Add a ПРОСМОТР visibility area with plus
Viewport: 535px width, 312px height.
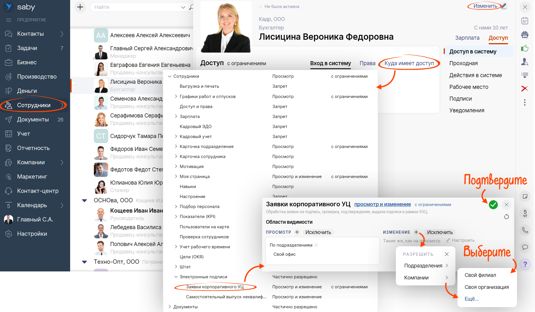tap(297, 232)
